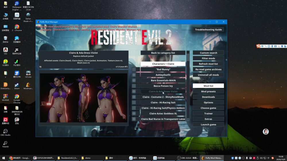
Task: Open the QQ penguin desktop icon
Action: (x=5, y=51)
